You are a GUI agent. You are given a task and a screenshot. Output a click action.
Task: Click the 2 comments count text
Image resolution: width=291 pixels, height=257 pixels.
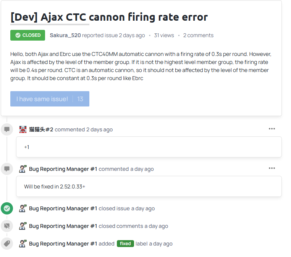click(198, 35)
